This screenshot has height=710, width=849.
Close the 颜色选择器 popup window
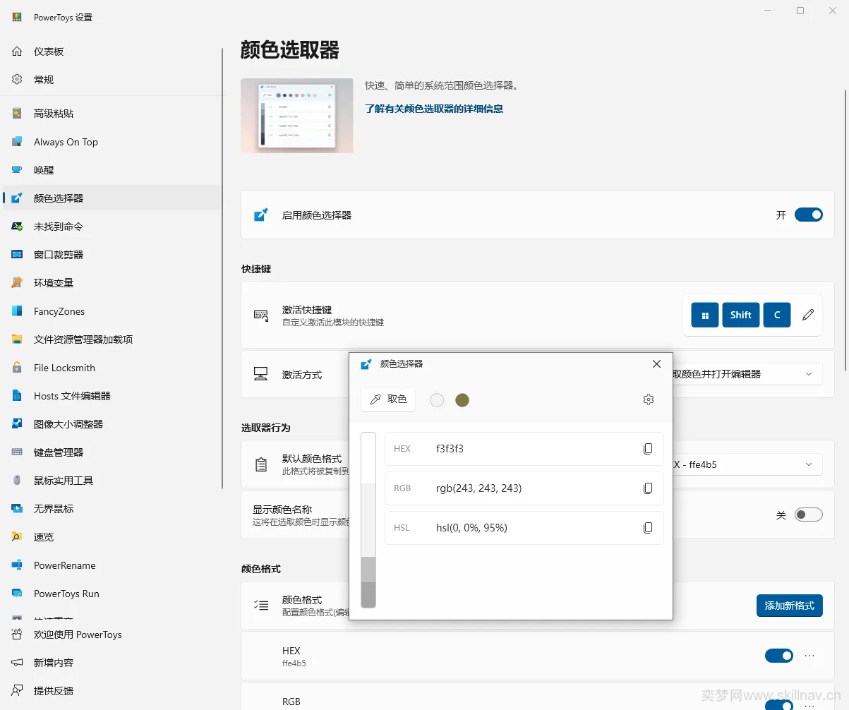tap(657, 364)
